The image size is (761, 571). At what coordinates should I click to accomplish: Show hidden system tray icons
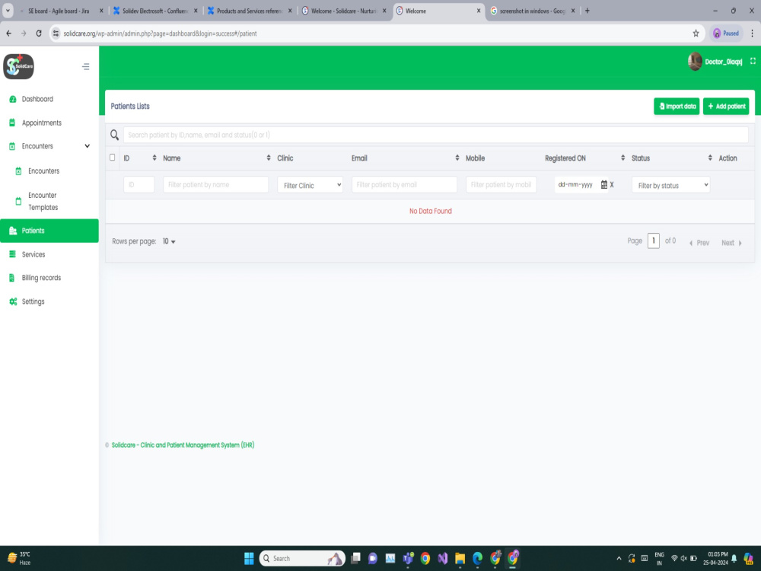619,558
